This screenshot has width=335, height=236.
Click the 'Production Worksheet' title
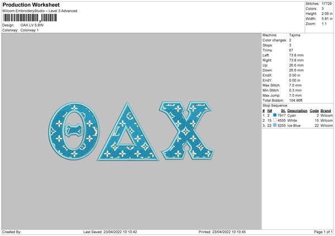point(31,4)
